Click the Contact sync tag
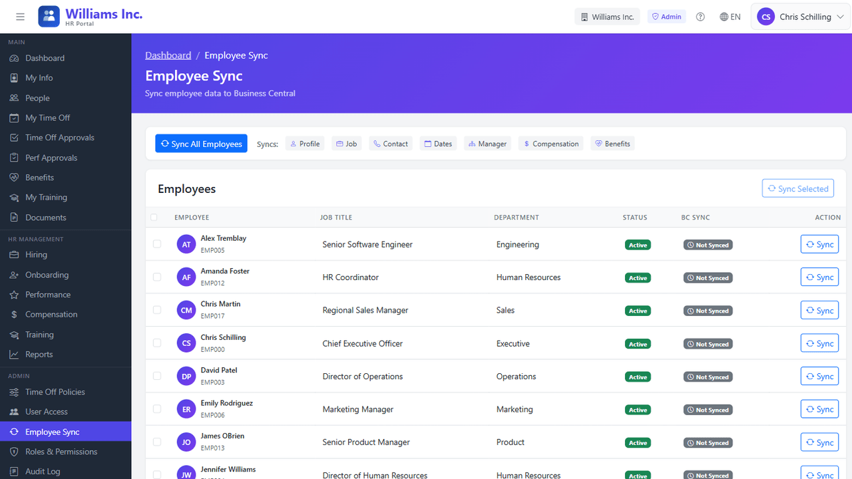This screenshot has height=479, width=852. [391, 144]
